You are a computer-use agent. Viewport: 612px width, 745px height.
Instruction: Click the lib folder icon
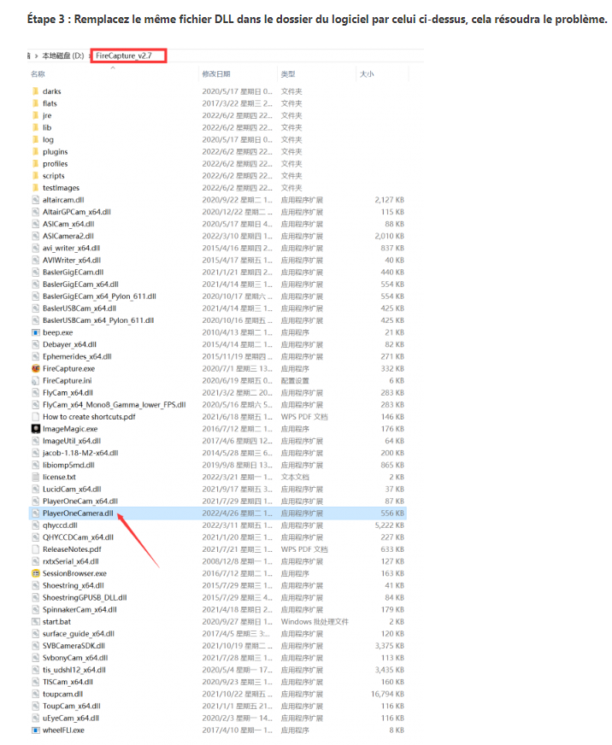pyautogui.click(x=36, y=127)
